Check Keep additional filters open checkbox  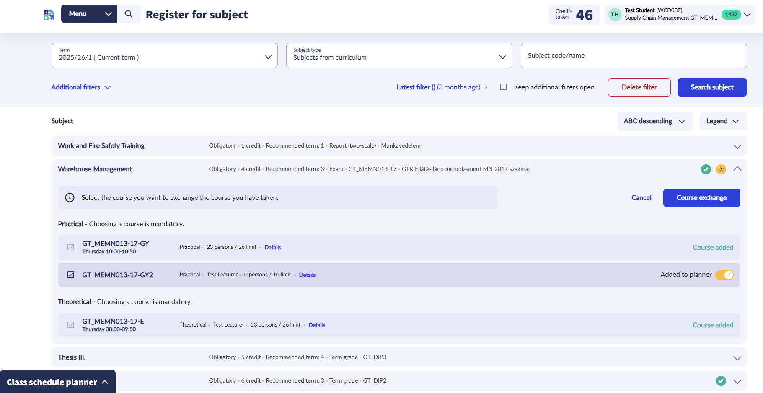click(503, 87)
